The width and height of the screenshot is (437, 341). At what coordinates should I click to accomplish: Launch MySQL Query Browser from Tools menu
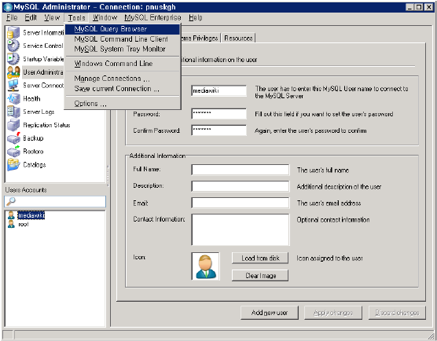[x=123, y=29]
